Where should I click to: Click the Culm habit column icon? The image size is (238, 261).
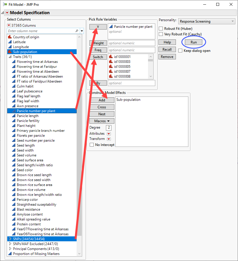[x=14, y=86]
